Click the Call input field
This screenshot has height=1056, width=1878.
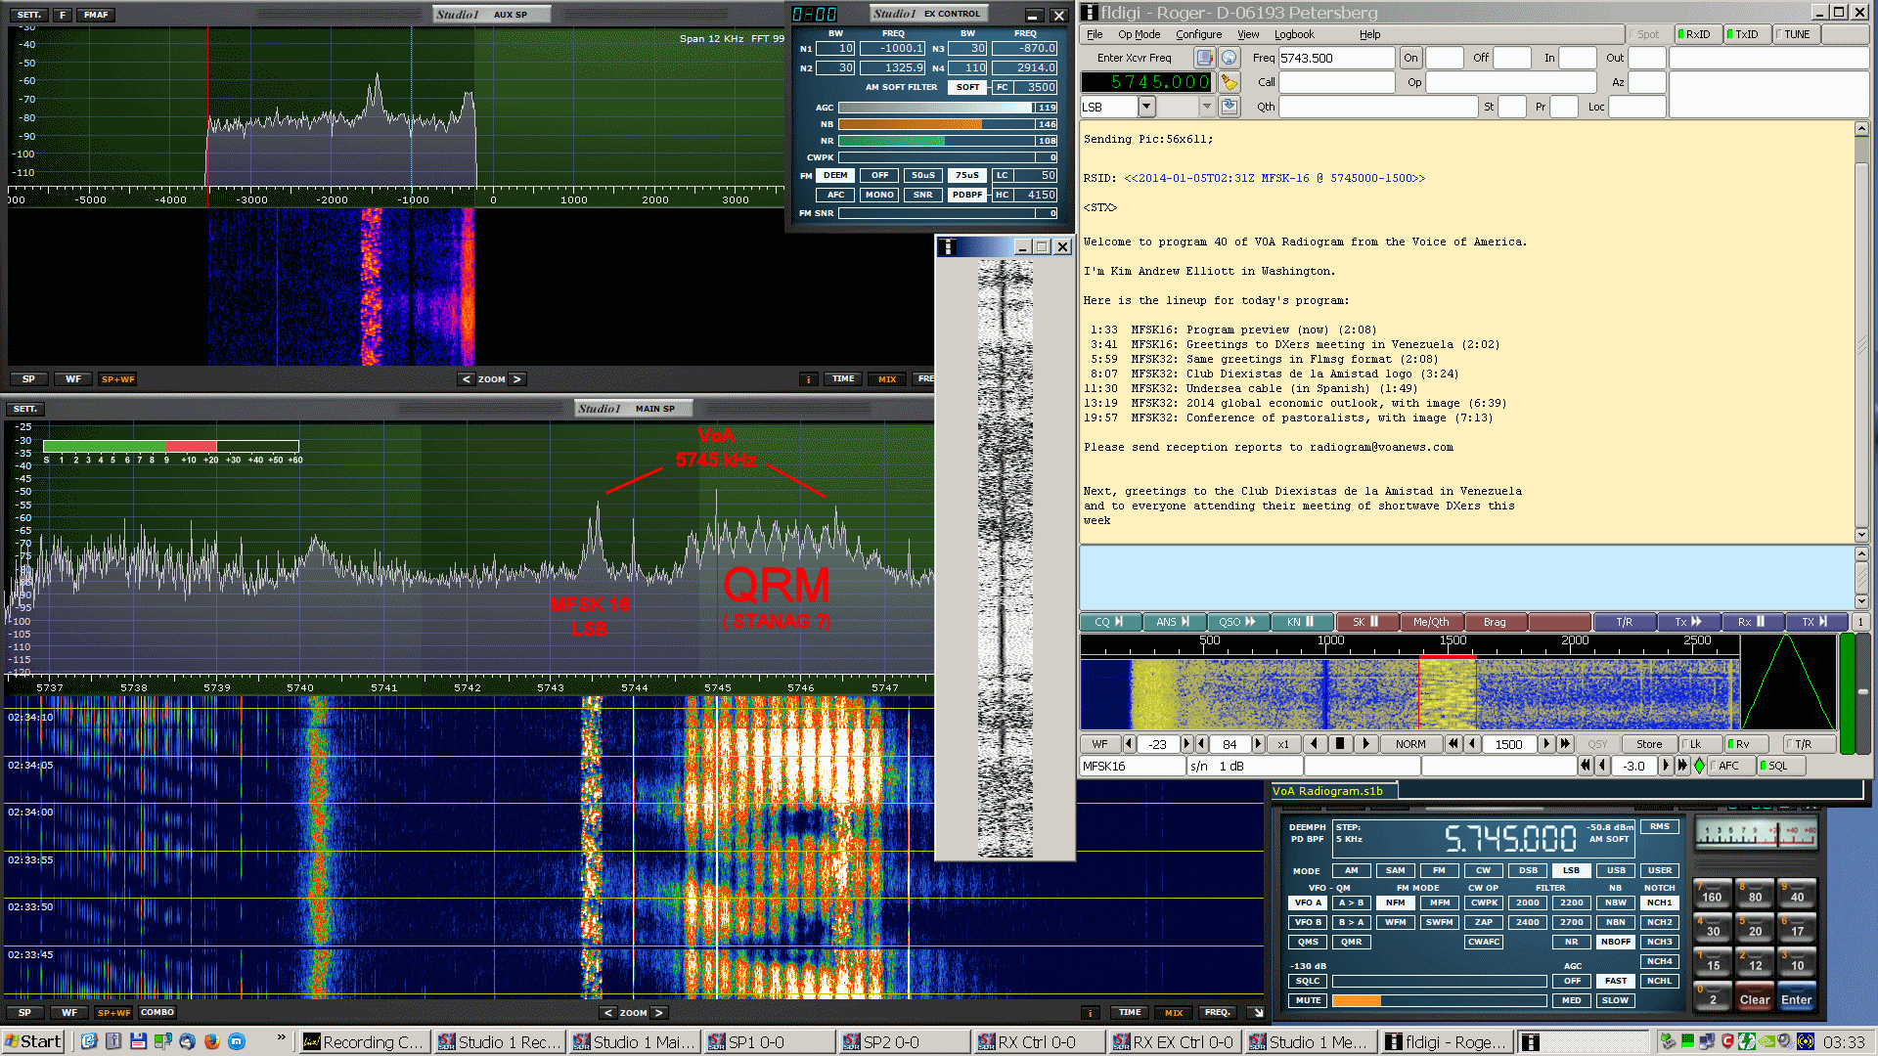coord(1336,82)
